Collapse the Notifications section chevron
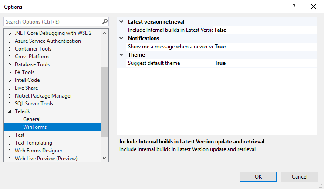 [x=121, y=38]
